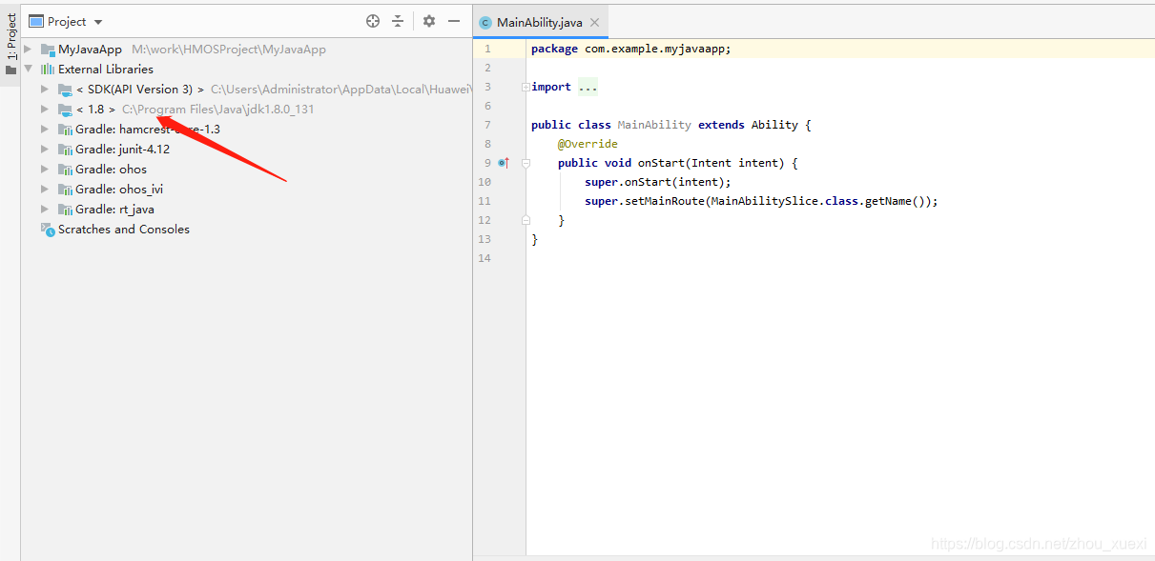Open the Project view dropdown

click(x=65, y=21)
